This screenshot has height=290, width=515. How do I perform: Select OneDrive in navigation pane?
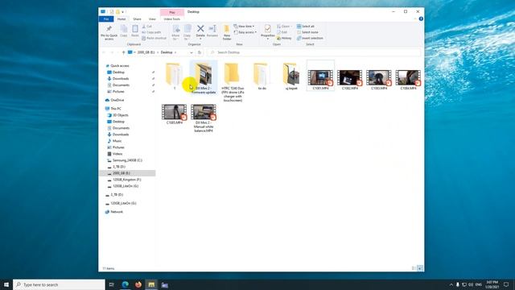point(117,100)
